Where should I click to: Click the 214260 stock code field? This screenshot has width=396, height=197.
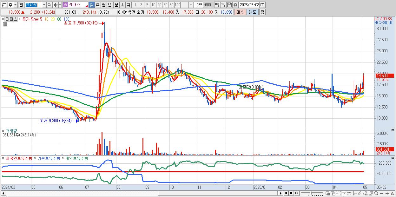tap(33, 5)
